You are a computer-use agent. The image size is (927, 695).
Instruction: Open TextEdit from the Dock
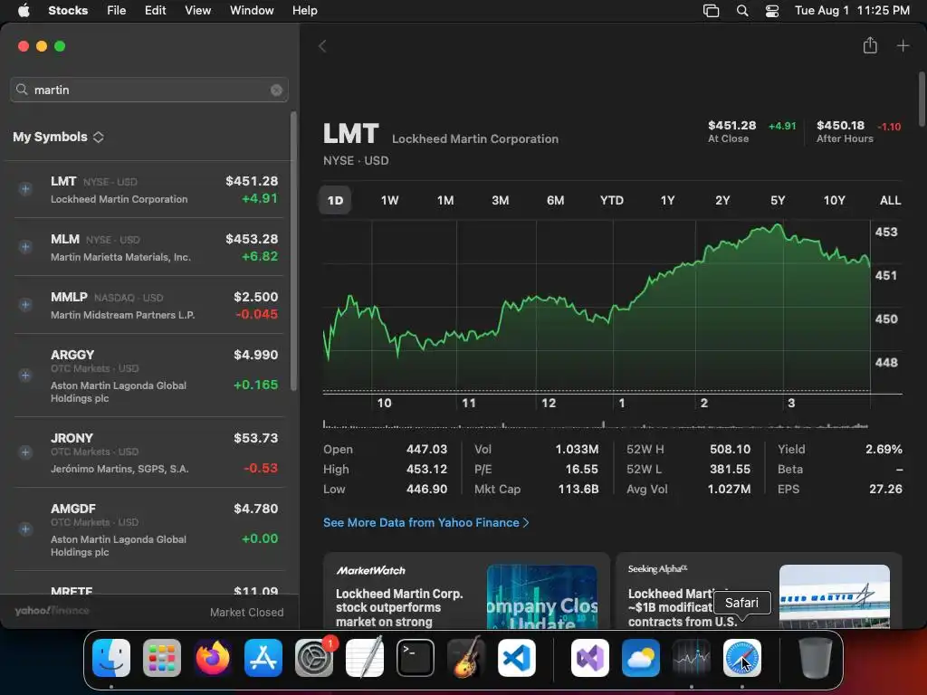point(364,658)
